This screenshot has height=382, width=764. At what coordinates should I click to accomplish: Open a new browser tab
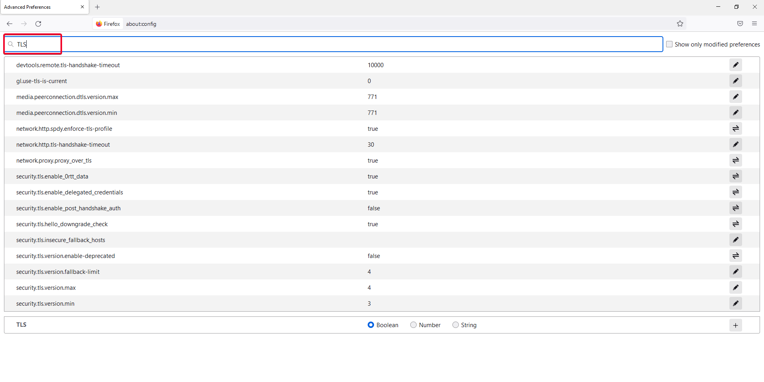(97, 7)
